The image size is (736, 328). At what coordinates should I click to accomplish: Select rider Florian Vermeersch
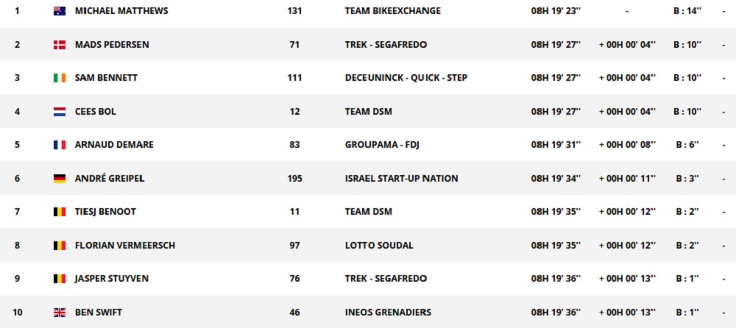tap(125, 246)
